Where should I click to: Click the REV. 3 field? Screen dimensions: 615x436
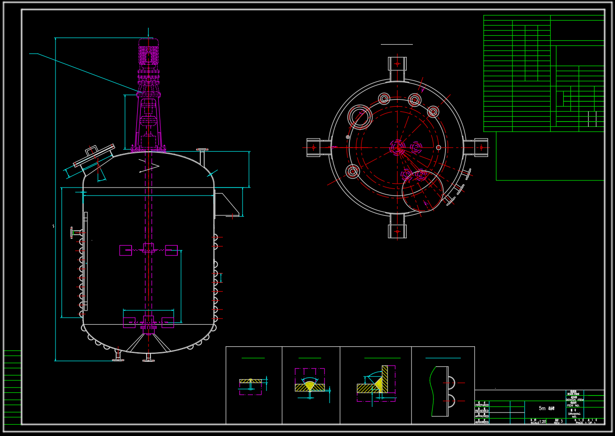point(558,421)
